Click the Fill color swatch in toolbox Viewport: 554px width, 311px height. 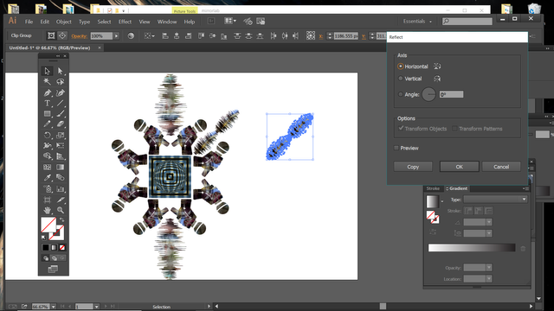(48, 225)
